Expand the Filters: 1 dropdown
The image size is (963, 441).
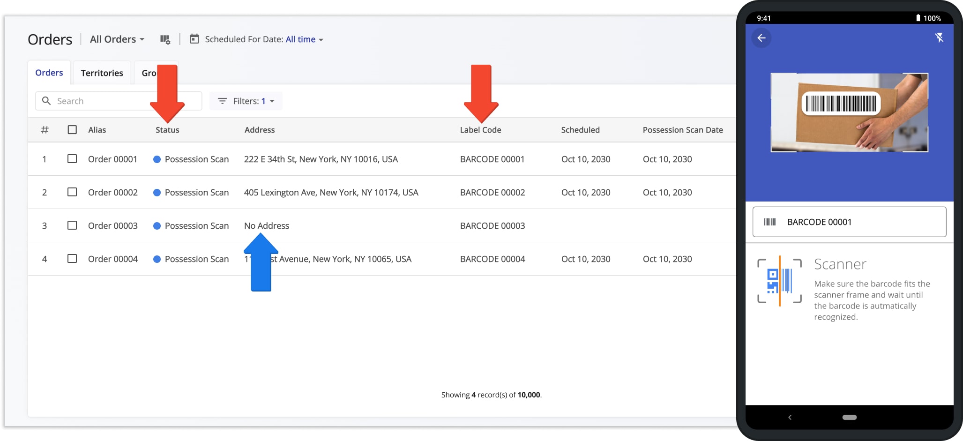coord(246,101)
